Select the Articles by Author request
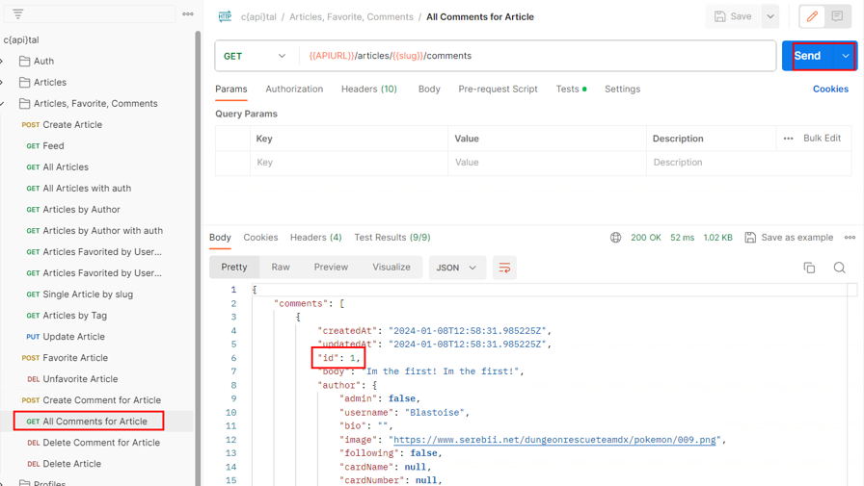 pos(82,210)
